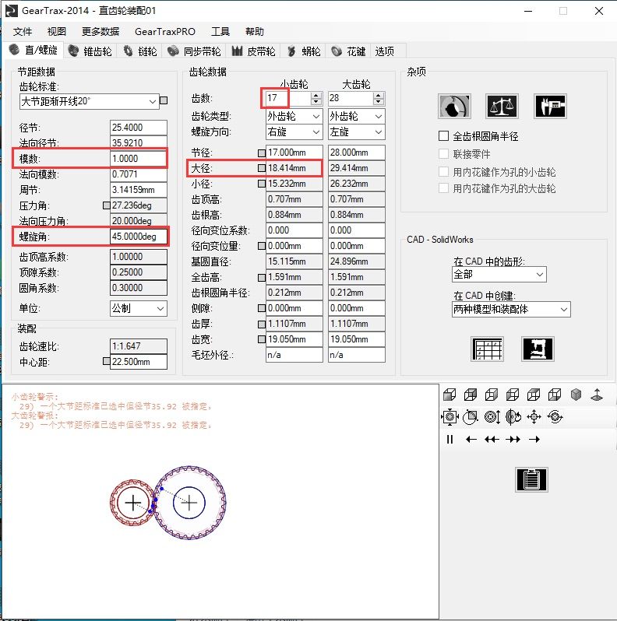Open the 大齿轮 齿轮类型 dropdown
Image resolution: width=617 pixels, height=621 pixels.
pos(357,116)
